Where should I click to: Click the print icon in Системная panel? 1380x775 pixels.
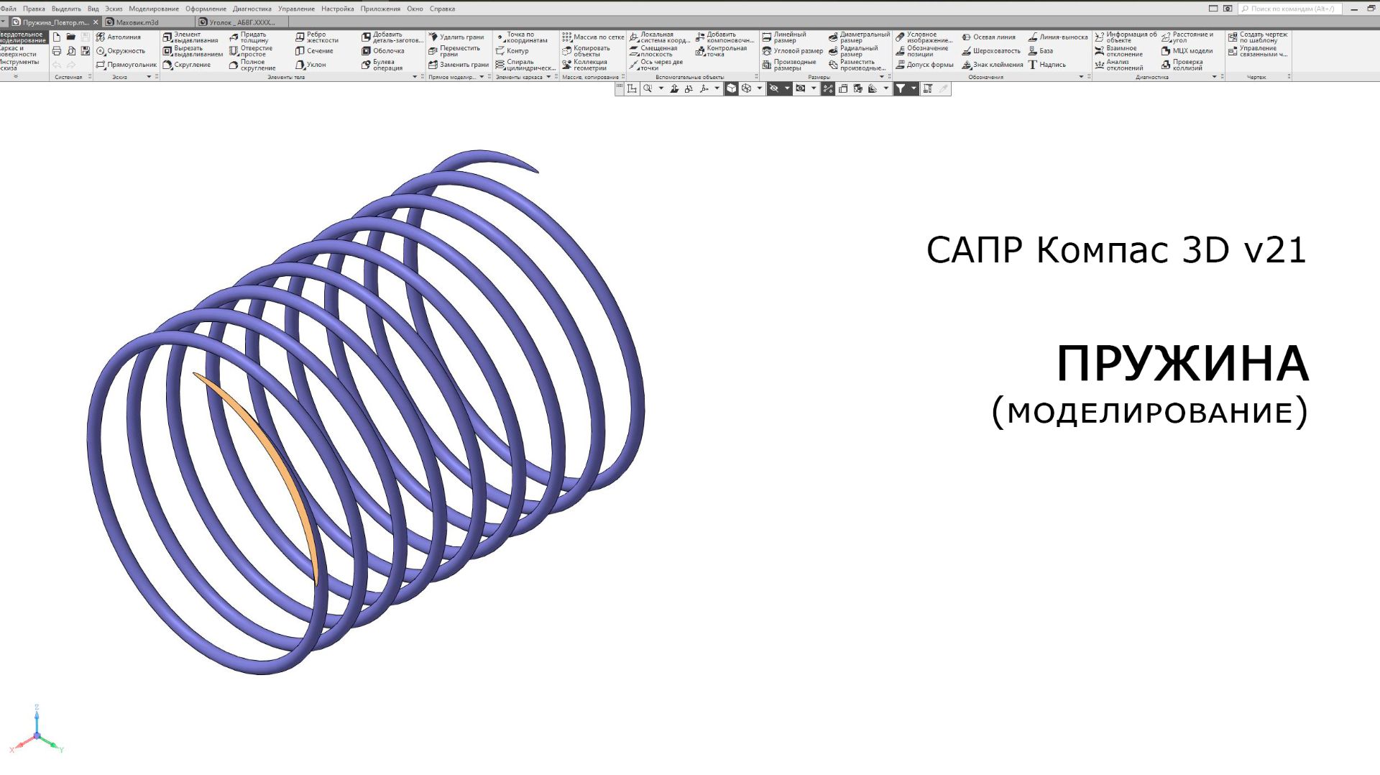[57, 51]
